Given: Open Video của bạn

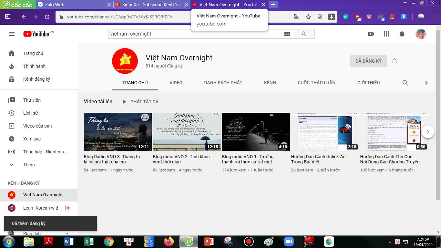Looking at the screenshot, I should point(39,126).
